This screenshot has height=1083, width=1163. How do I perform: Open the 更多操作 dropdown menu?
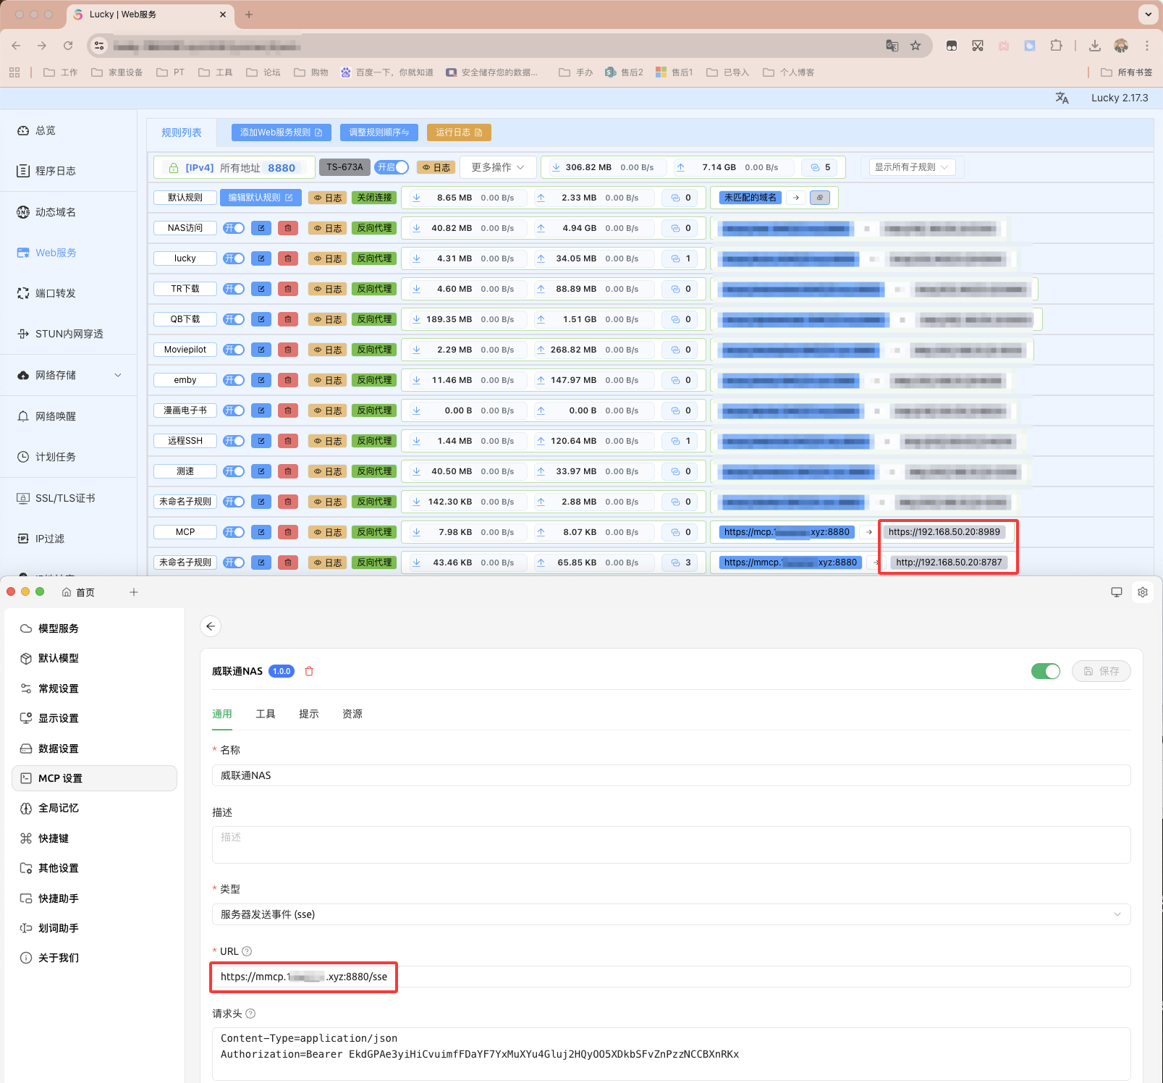point(498,167)
